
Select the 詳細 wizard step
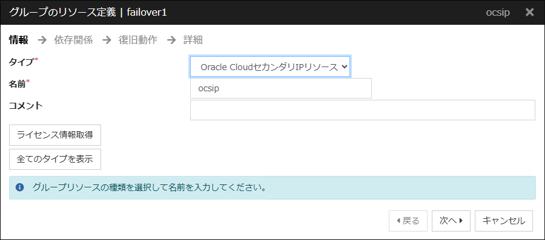193,41
